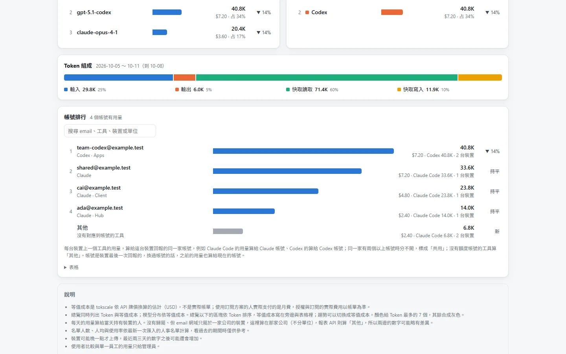
Task: Click the 持平 label for shared@example.test
Action: [x=495, y=171]
